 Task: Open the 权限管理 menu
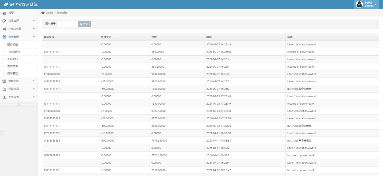(x=19, y=89)
